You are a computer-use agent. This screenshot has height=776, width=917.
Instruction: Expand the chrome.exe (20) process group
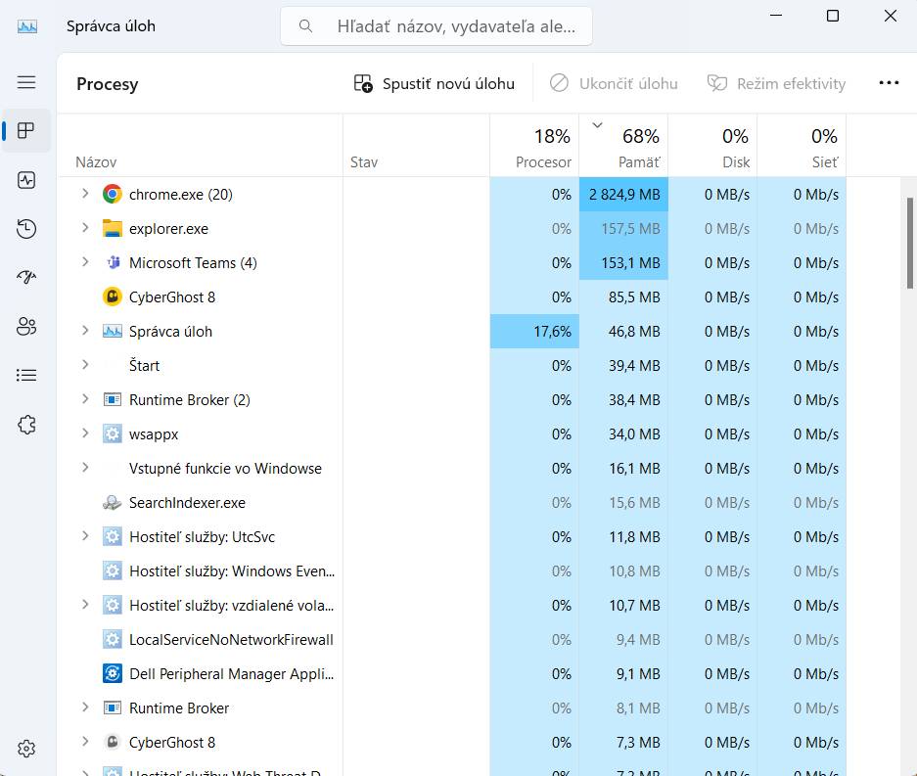[85, 194]
